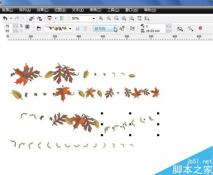Click Zoom to page height icon

[x=147, y=18]
